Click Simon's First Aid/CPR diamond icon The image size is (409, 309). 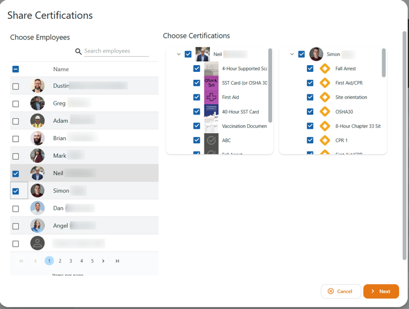(x=325, y=83)
